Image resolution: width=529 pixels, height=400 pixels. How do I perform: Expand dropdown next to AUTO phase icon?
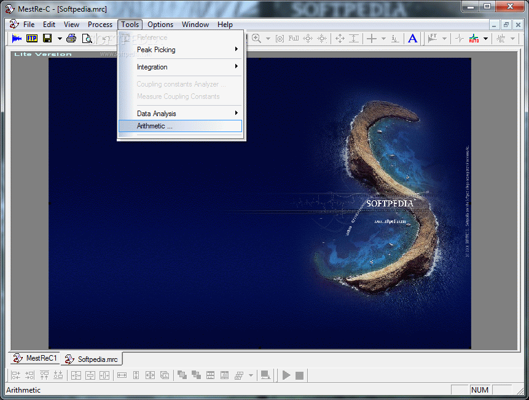[485, 39]
